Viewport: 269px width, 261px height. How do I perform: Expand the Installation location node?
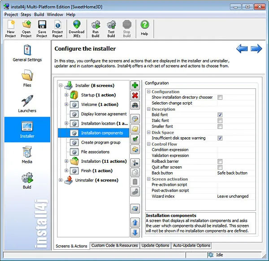click(66, 123)
